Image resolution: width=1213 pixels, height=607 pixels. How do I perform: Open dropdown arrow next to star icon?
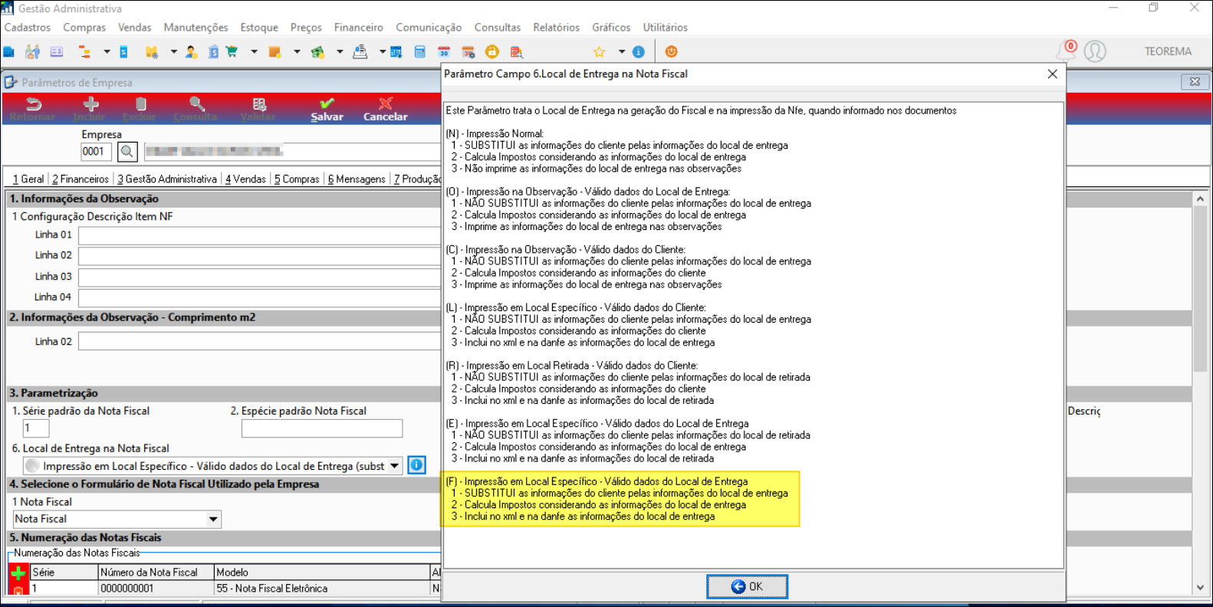click(x=622, y=52)
